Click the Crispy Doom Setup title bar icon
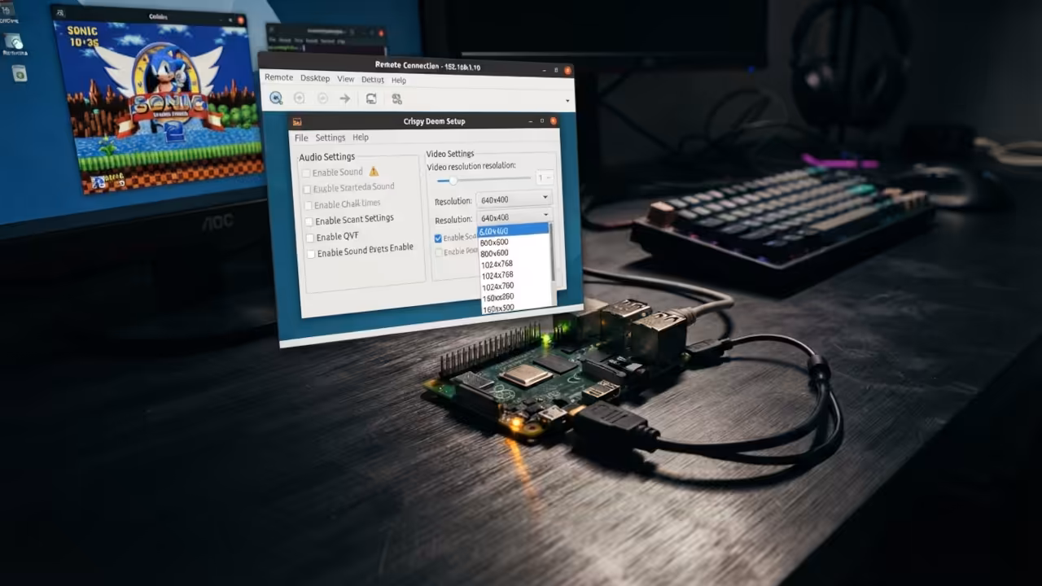Image resolution: width=1042 pixels, height=586 pixels. (x=297, y=121)
